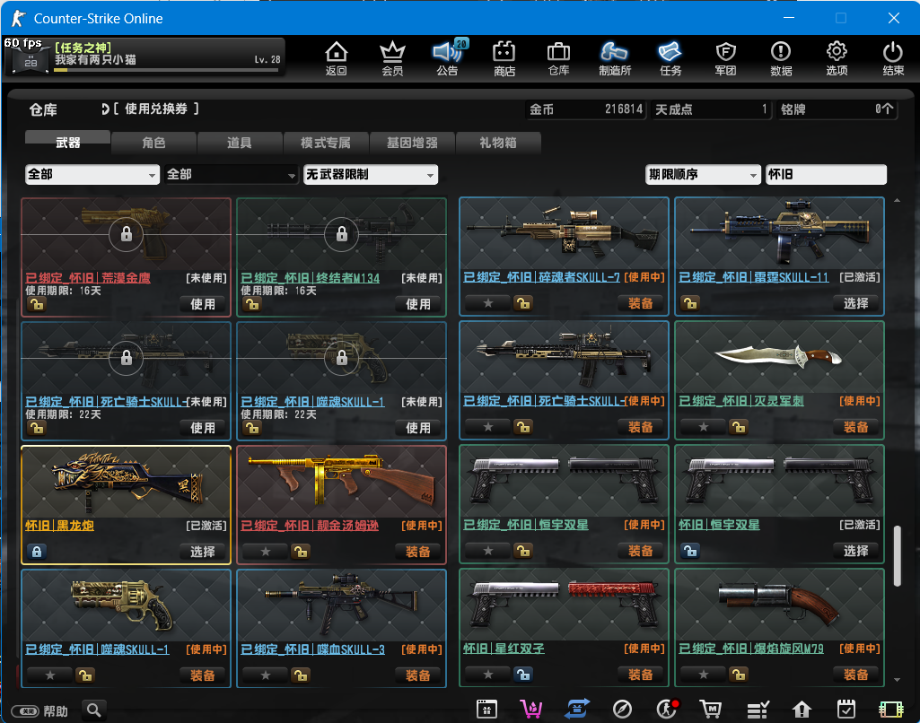Click the 金币 216814 balance field
The image size is (920, 723).
pos(585,109)
